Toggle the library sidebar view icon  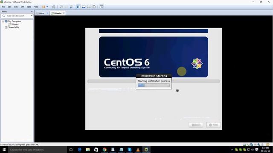(78, 7)
